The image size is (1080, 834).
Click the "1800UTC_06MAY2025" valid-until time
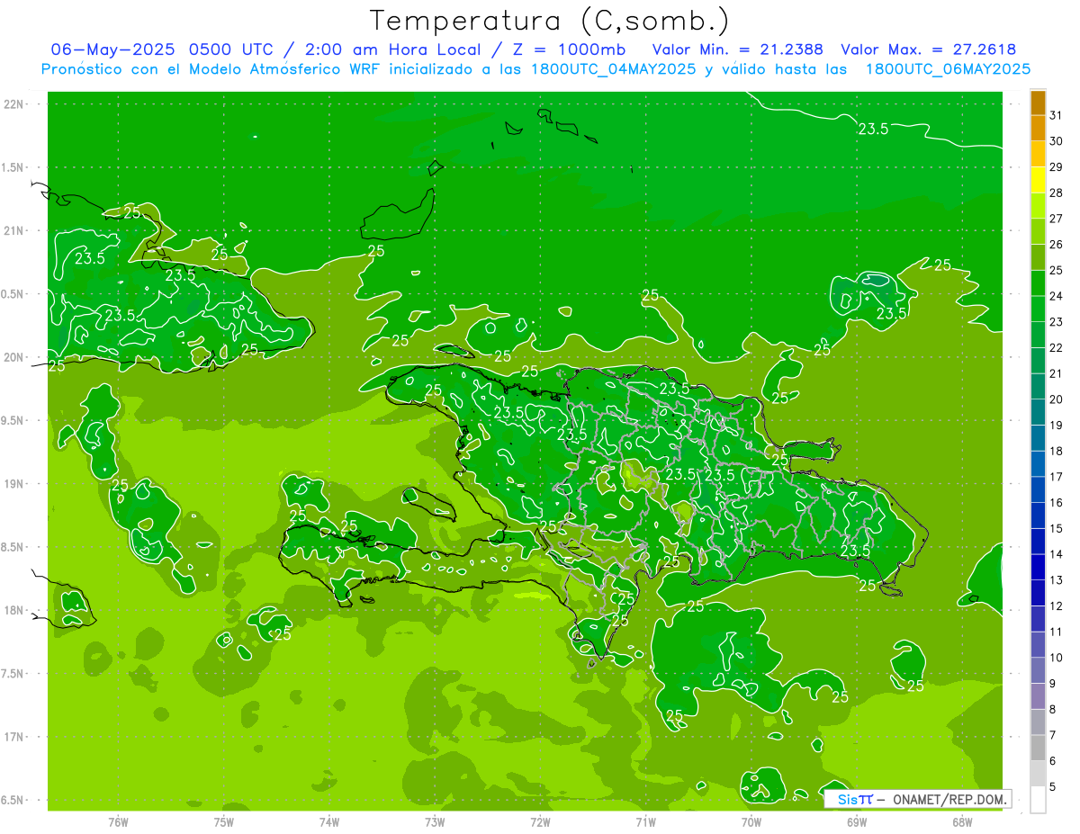click(949, 69)
